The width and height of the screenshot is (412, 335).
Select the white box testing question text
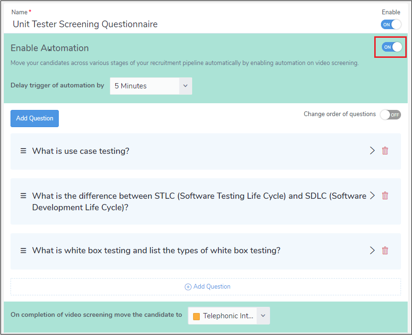pos(156,250)
